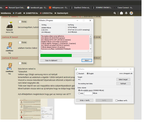Tick Törlés checkbox in Szia leírom message
Screen dimensions: 163x122
[x=20, y=63]
